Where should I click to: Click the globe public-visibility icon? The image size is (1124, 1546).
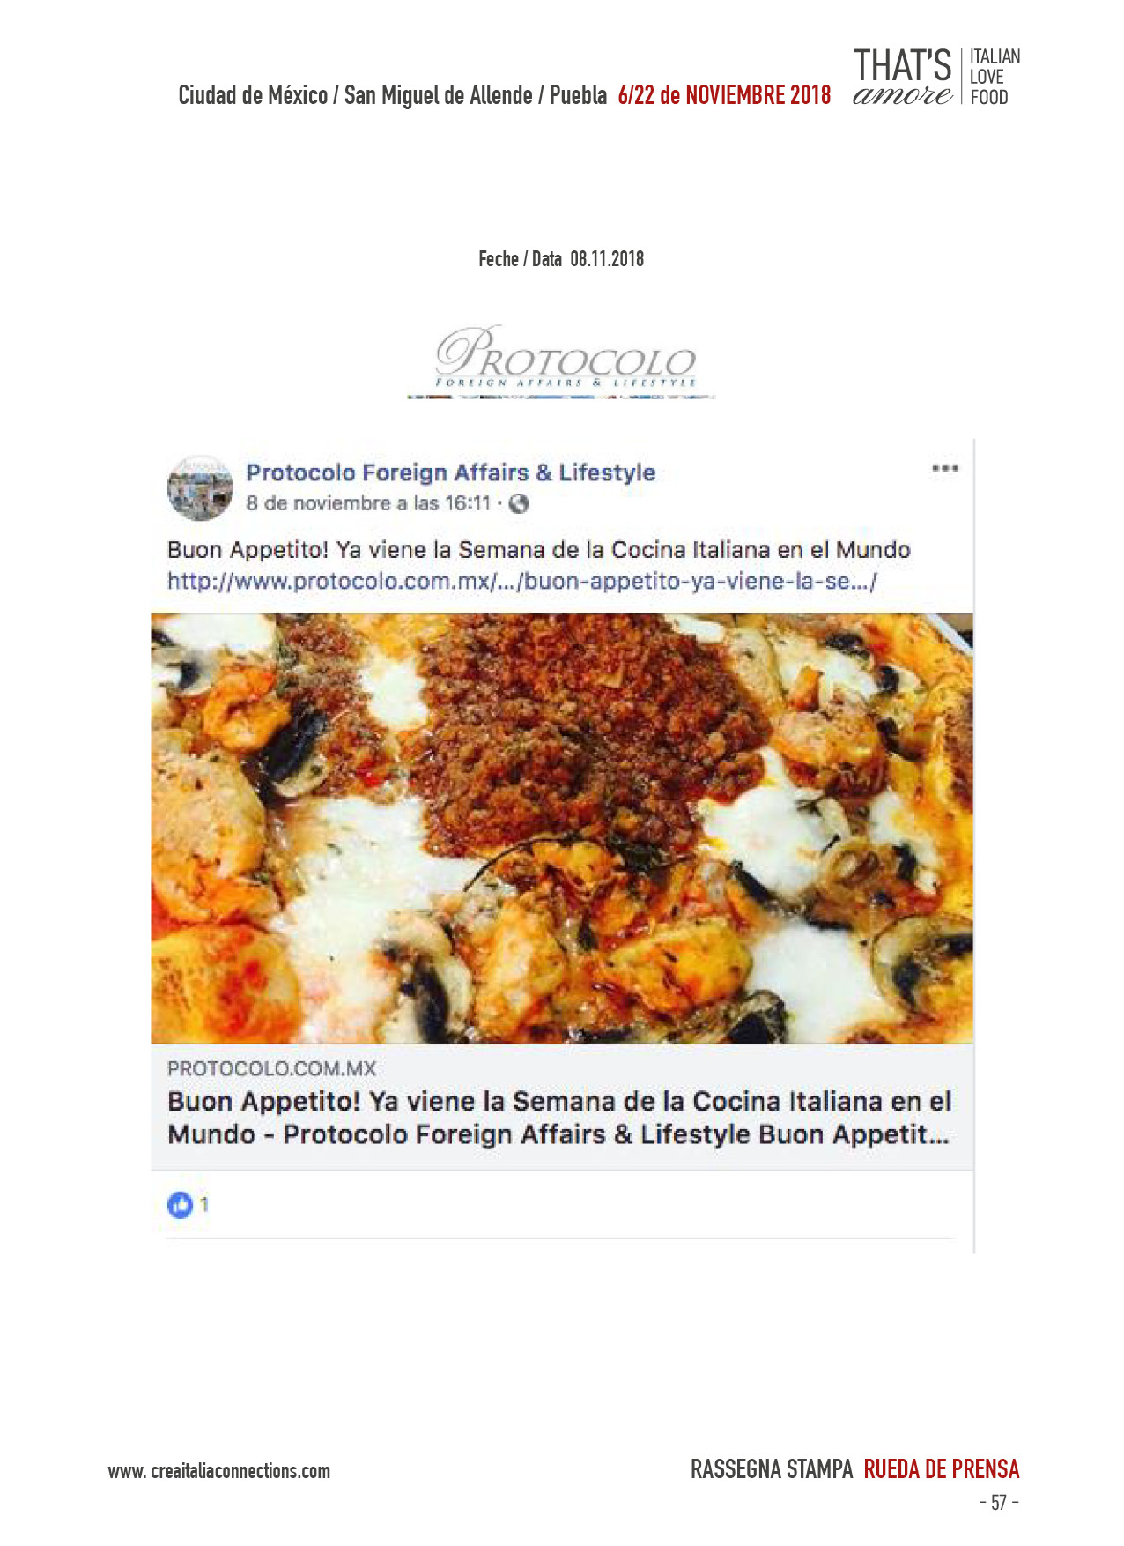click(x=519, y=504)
